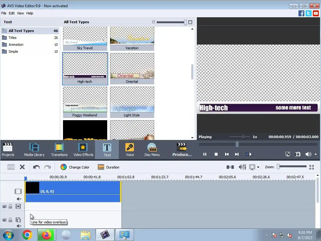Jump to next frame
The width and height of the screenshot is (321, 241).
[x=237, y=154]
